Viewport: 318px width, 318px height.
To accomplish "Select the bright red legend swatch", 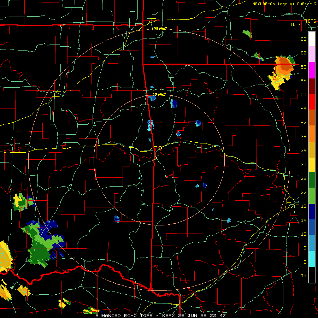I will pos(312,102).
